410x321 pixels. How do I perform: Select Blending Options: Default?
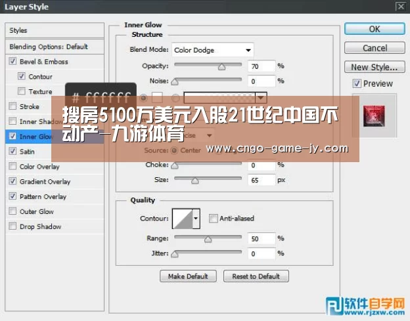tap(55, 47)
